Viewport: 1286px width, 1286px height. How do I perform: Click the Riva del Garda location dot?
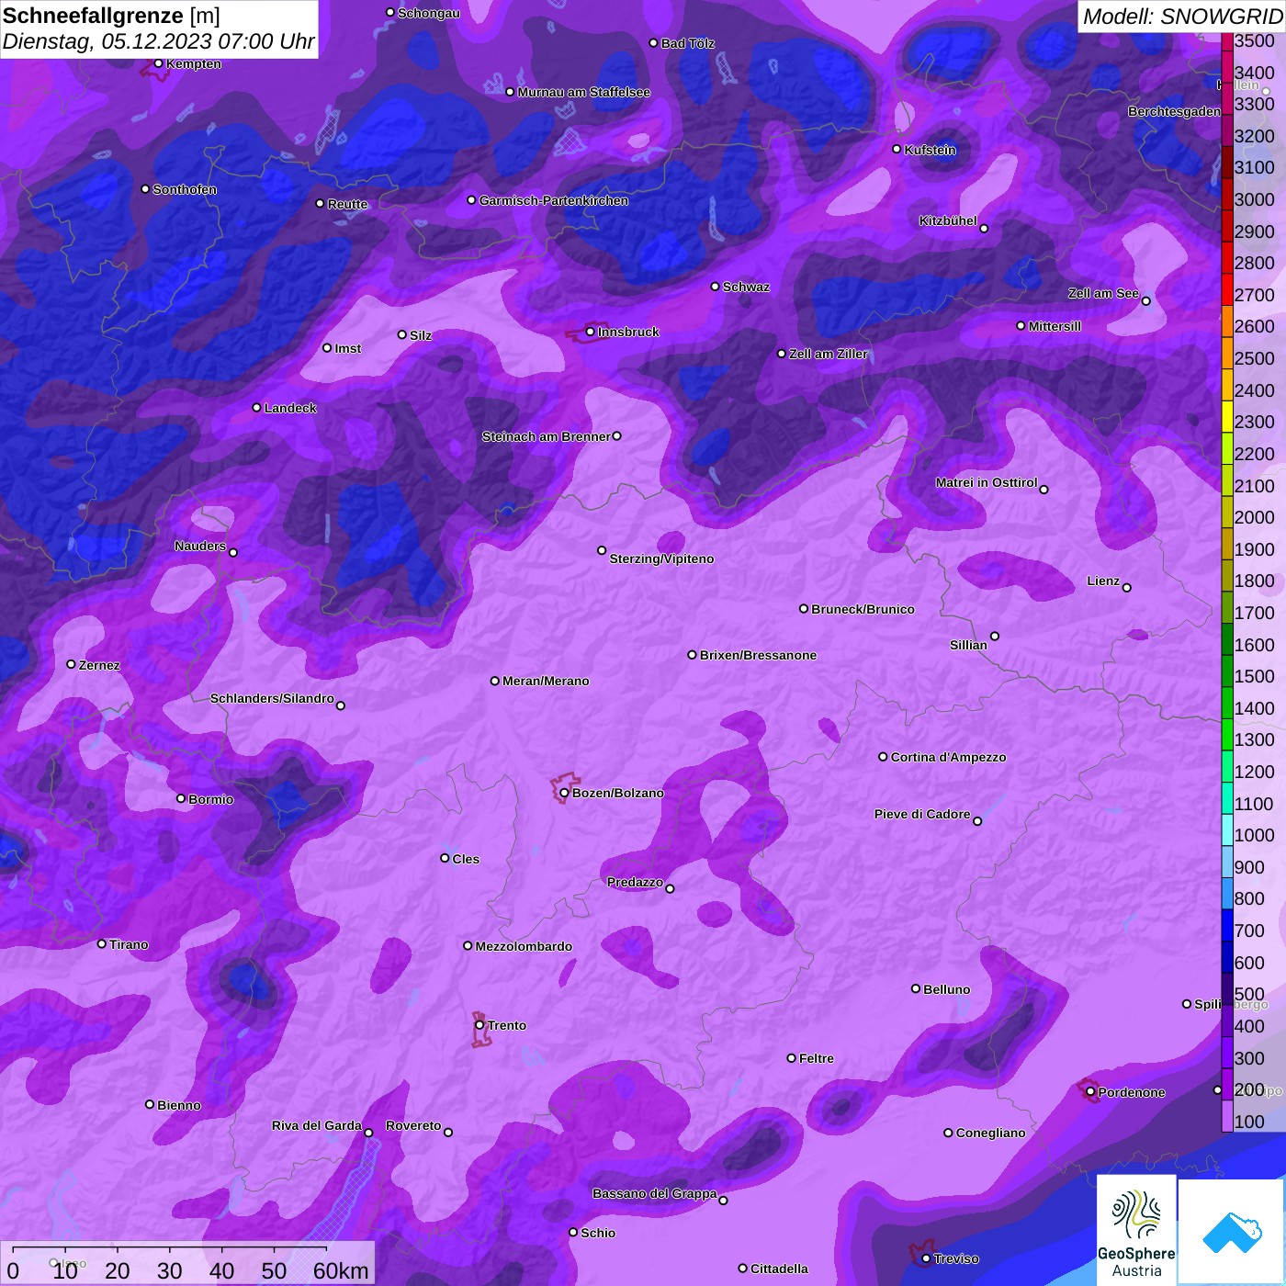369,1133
